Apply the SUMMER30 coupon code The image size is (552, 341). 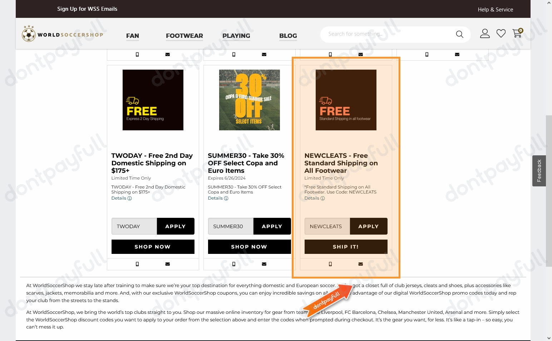[272, 226]
